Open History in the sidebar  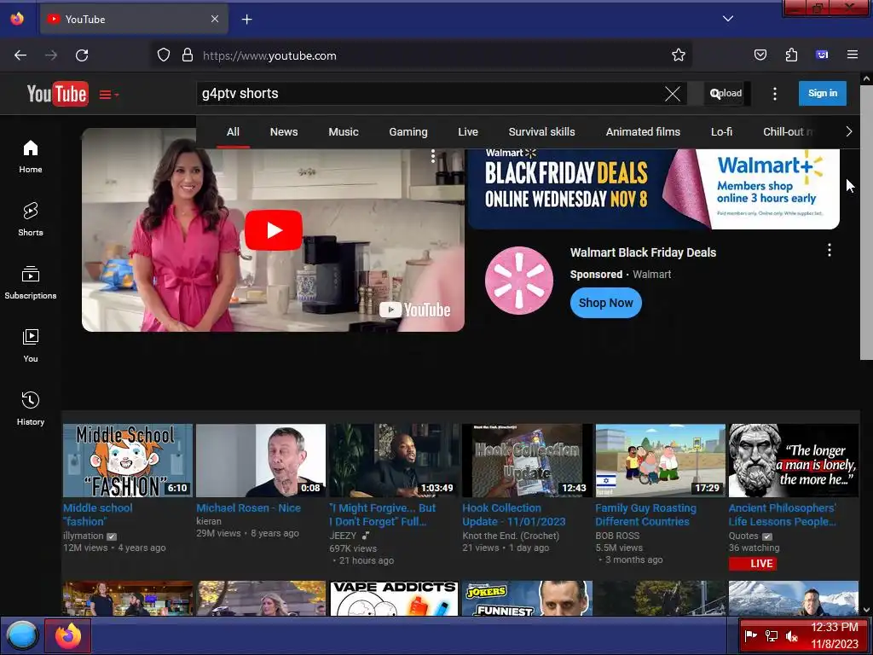pos(31,409)
